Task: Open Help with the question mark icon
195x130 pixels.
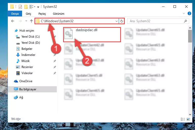Action: [x=189, y=13]
